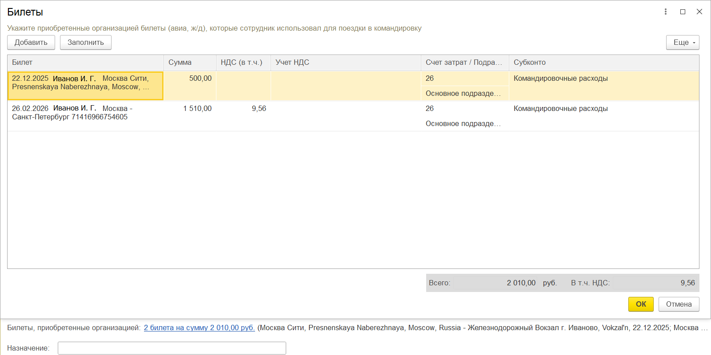Viewport: 711px width, 355px height.
Task: Click the Сумма column header
Action: (x=190, y=63)
